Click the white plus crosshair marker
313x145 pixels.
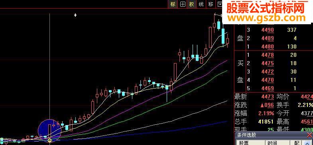pos(75,15)
